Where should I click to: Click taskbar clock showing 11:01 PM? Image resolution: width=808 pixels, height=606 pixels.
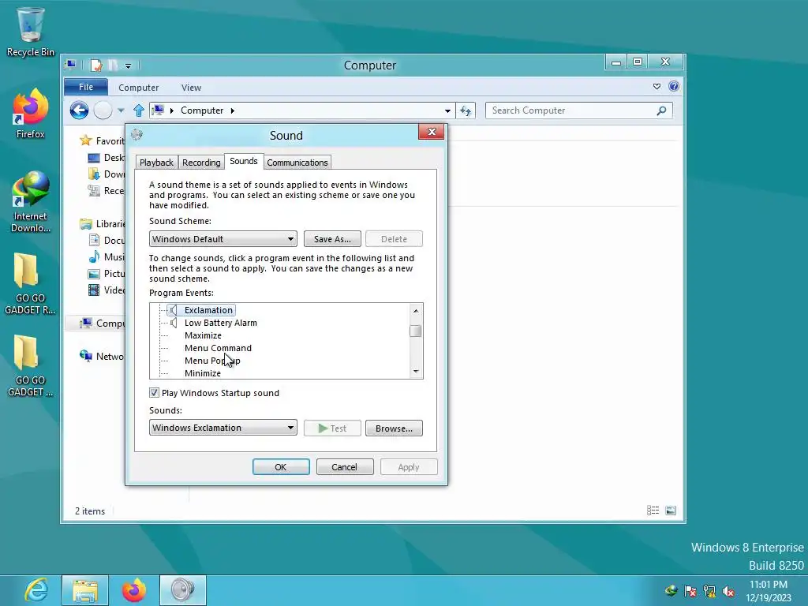[x=769, y=590]
